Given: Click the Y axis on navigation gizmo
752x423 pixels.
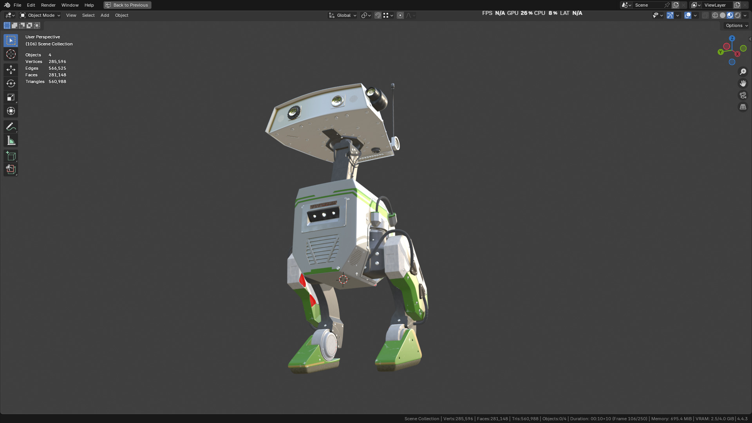Looking at the screenshot, I should tap(720, 52).
